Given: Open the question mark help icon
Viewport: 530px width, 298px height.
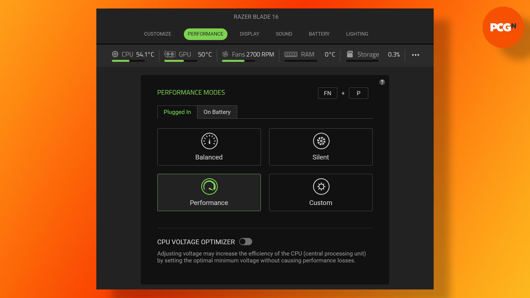Looking at the screenshot, I should (x=382, y=82).
